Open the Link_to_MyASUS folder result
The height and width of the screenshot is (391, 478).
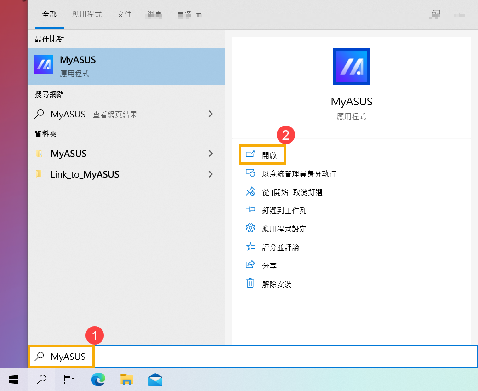click(x=126, y=174)
